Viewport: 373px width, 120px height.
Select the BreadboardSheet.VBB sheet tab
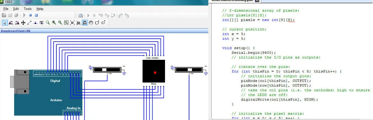pos(15,31)
